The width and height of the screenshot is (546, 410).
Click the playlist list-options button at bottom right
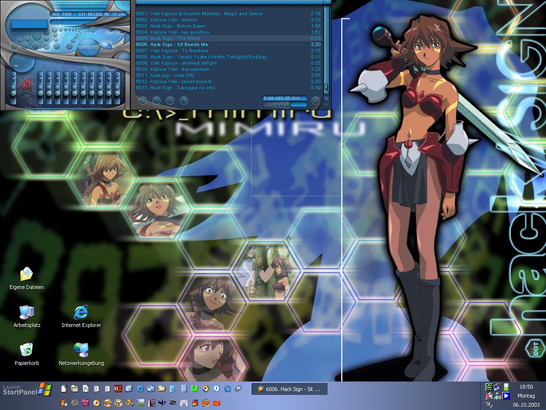[315, 100]
